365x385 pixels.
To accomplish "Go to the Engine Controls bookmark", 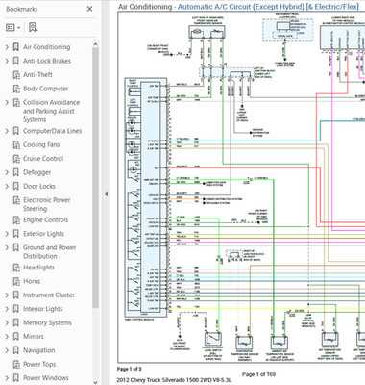I will coord(45,219).
